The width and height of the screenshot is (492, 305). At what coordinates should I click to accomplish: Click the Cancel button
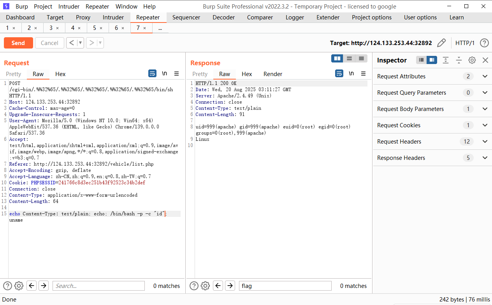point(49,43)
